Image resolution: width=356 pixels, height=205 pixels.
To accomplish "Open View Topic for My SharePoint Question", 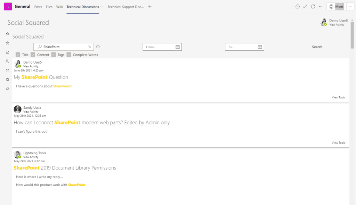I will [x=338, y=97].
